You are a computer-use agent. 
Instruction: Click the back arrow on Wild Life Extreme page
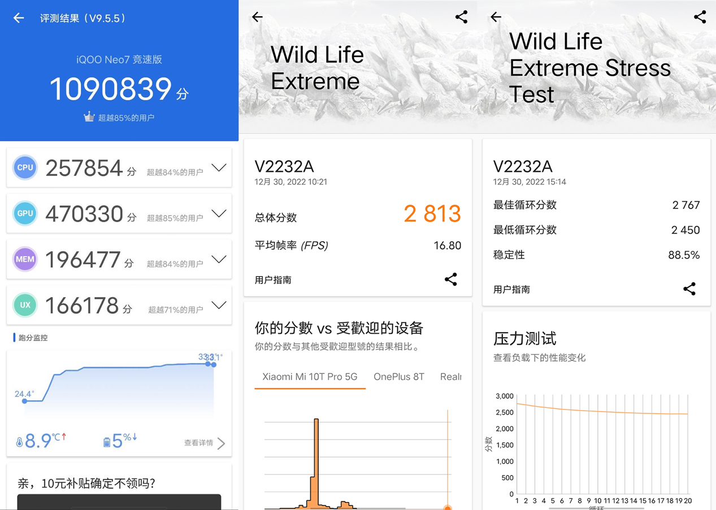coord(257,17)
